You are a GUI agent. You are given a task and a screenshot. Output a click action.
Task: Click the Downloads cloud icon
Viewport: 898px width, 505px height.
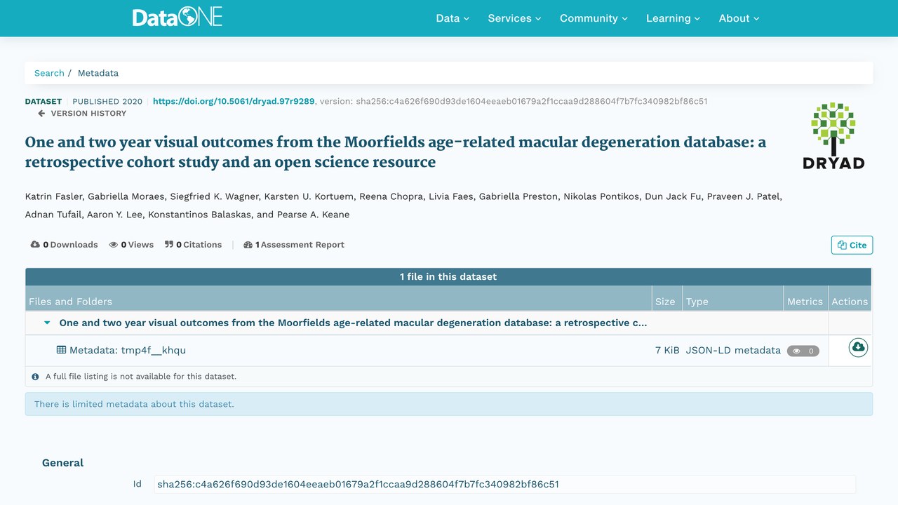(35, 245)
